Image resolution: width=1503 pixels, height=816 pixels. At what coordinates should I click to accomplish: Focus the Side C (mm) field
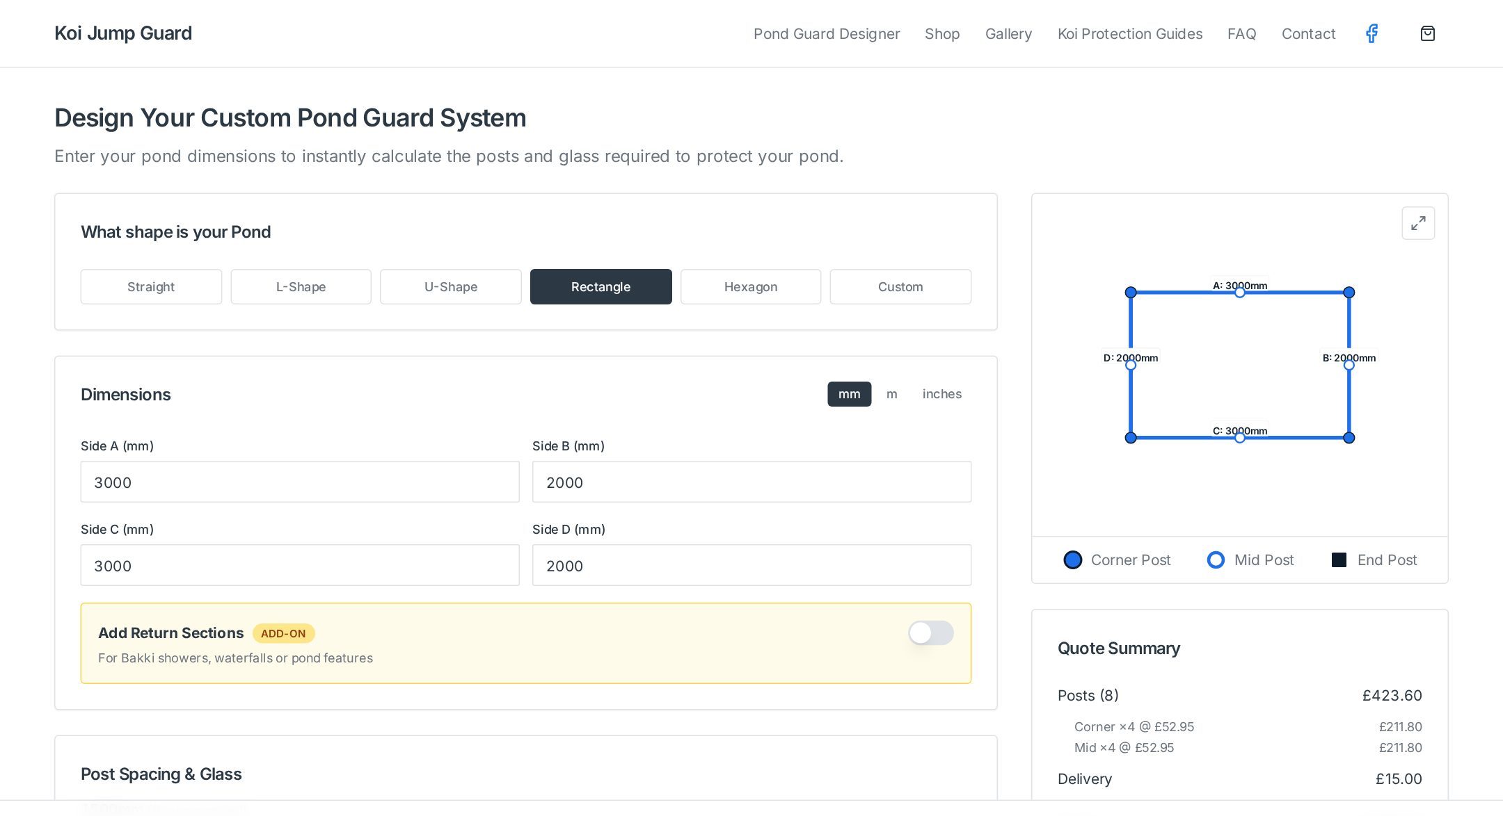pyautogui.click(x=300, y=565)
